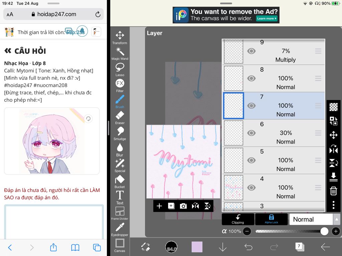Add a special layer via boxed-plus icon

coord(171,206)
